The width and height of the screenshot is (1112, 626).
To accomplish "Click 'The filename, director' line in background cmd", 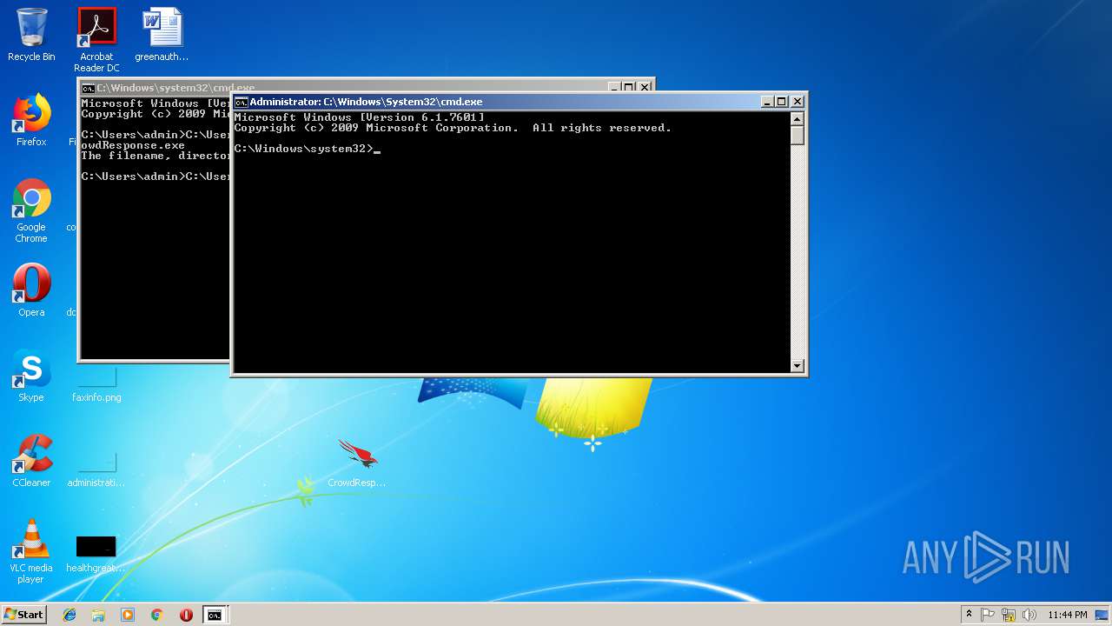I will (156, 156).
